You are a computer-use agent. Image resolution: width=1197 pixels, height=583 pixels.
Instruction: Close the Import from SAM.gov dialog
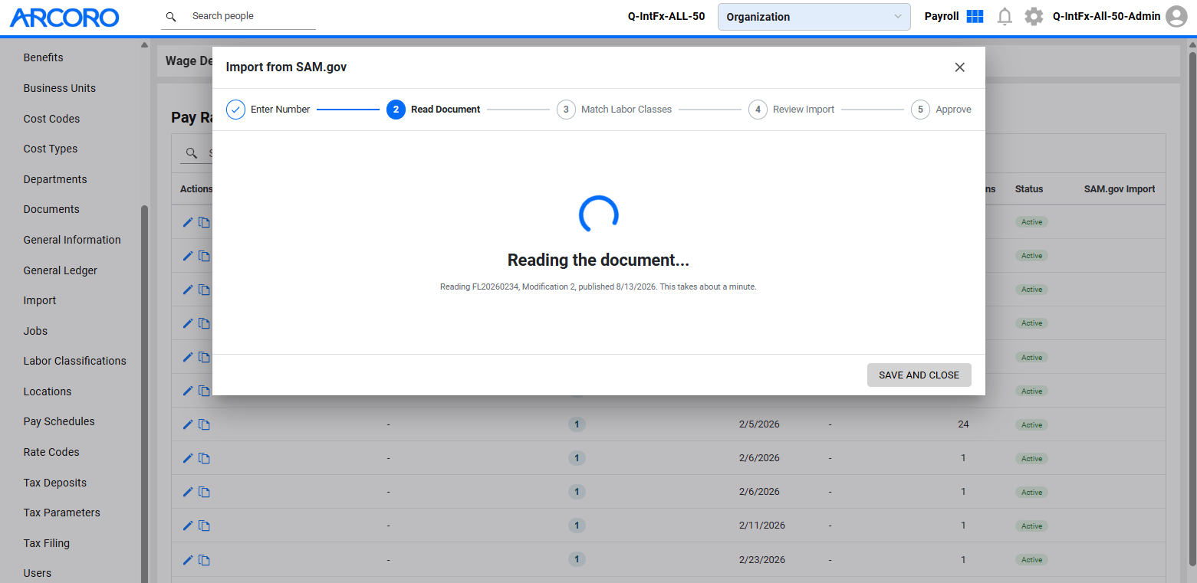(x=959, y=67)
